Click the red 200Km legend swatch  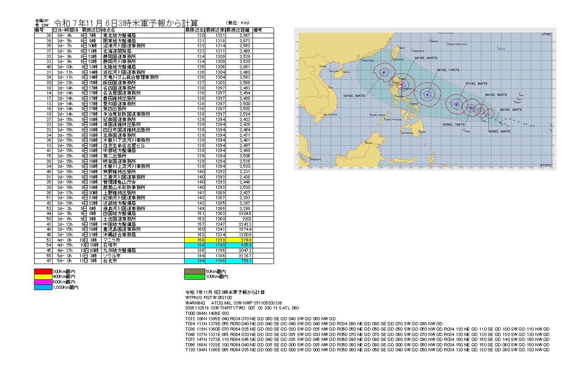point(43,272)
